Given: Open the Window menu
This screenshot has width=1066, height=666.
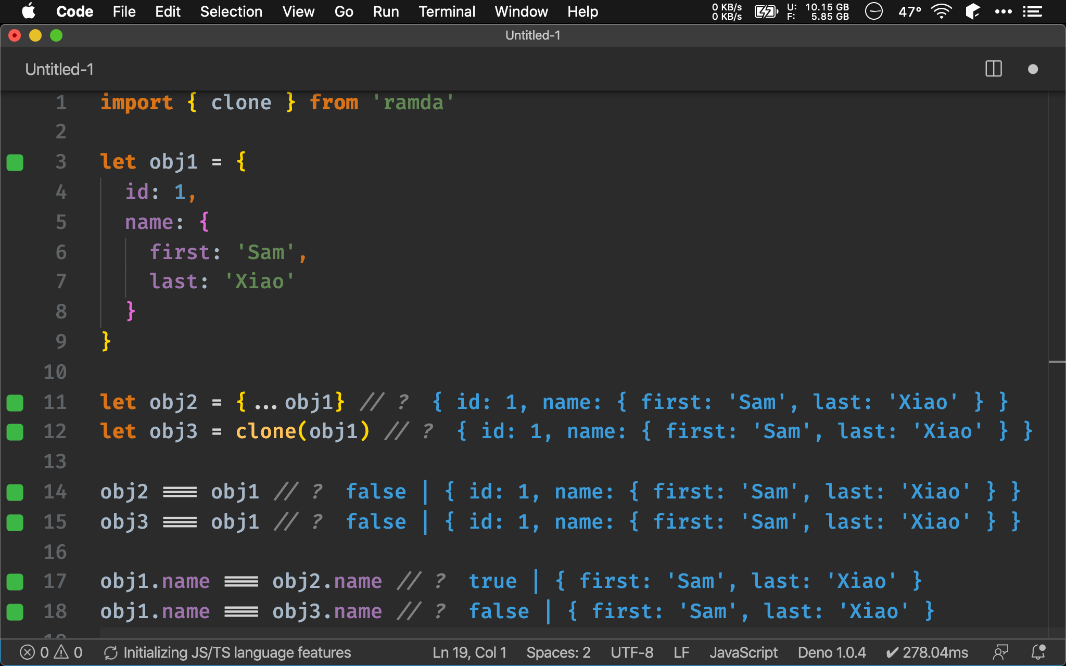Looking at the screenshot, I should point(521,11).
